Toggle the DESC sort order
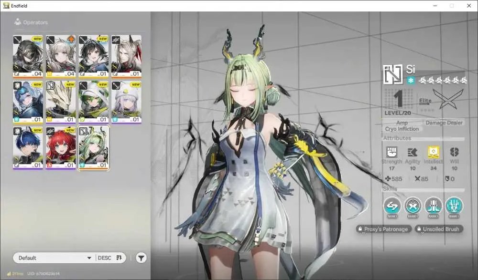The height and width of the screenshot is (280, 478). click(110, 258)
